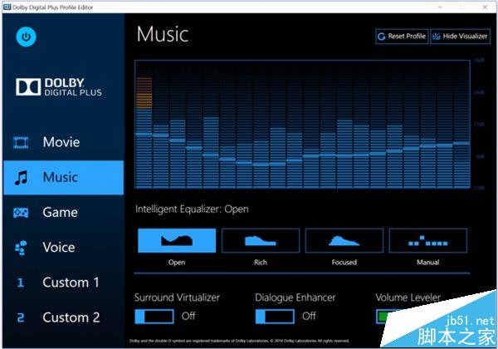Click the Volume Leveler label
The height and width of the screenshot is (349, 498).
click(x=408, y=297)
